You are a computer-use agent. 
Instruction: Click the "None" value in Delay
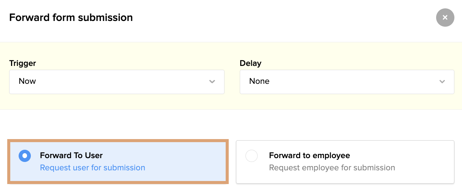[x=259, y=81]
